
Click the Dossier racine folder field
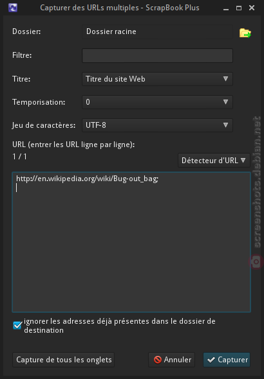coord(157,31)
